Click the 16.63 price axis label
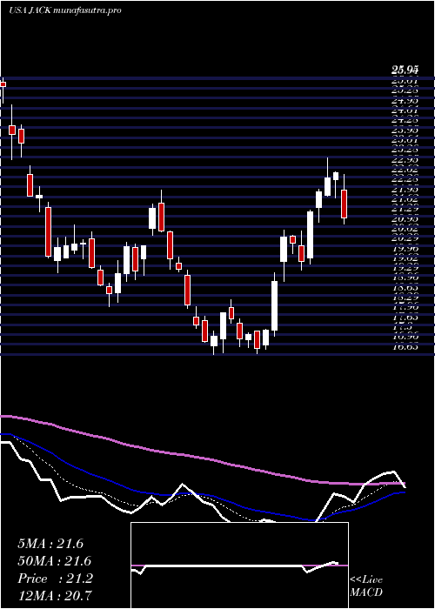The height and width of the screenshot is (609, 435). pos(405,347)
